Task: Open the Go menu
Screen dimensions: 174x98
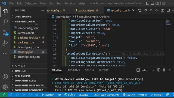Action: tap(51, 4)
